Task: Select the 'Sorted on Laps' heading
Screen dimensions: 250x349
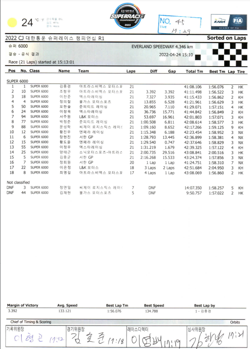Action: 227,38
